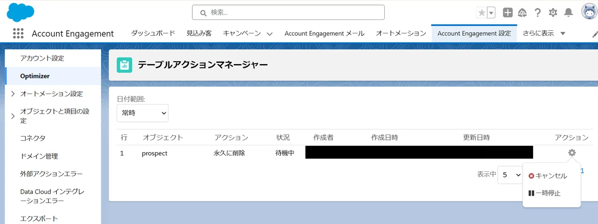Screen dimensions: 598x224
Task: Switch to the ダッシュボード tab
Action: (153, 33)
